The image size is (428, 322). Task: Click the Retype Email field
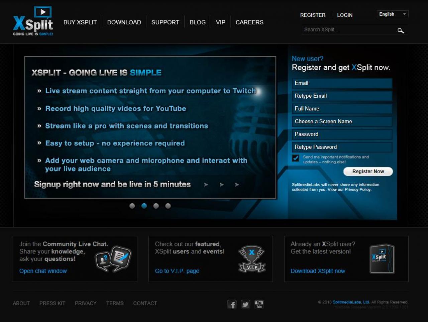(342, 96)
